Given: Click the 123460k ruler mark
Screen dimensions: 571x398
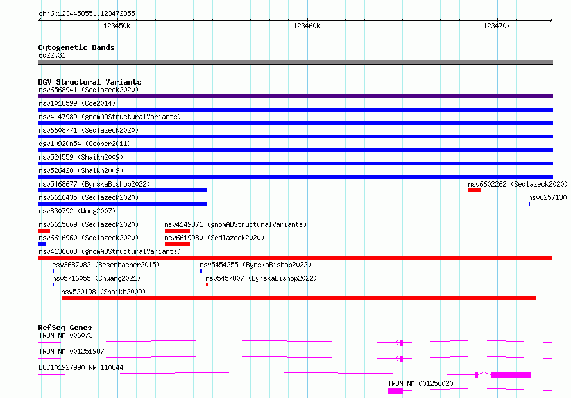Looking at the screenshot, I should click(307, 26).
